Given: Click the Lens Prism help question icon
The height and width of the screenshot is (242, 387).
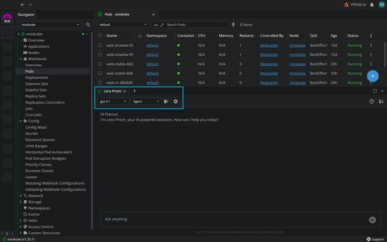Looking at the screenshot, I should click(x=372, y=102).
